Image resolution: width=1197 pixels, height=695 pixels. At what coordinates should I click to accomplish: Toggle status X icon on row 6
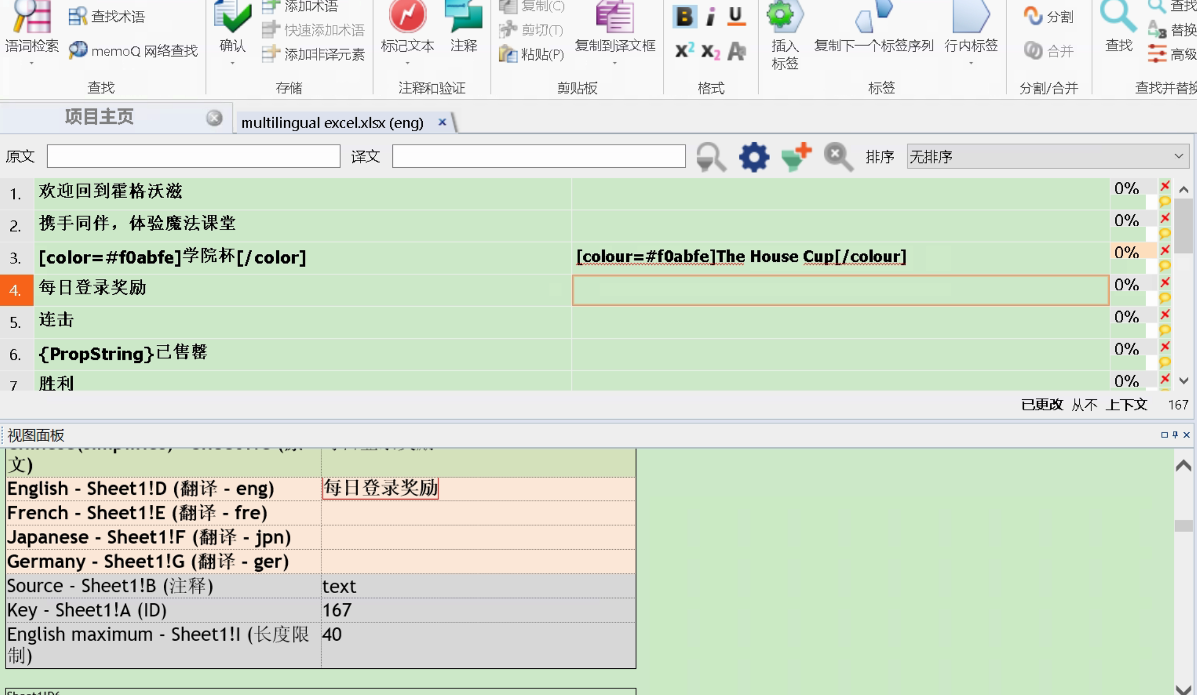[x=1165, y=346]
